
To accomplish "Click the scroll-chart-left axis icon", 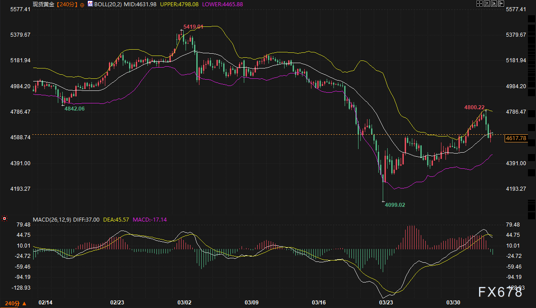I will (x=487, y=4).
